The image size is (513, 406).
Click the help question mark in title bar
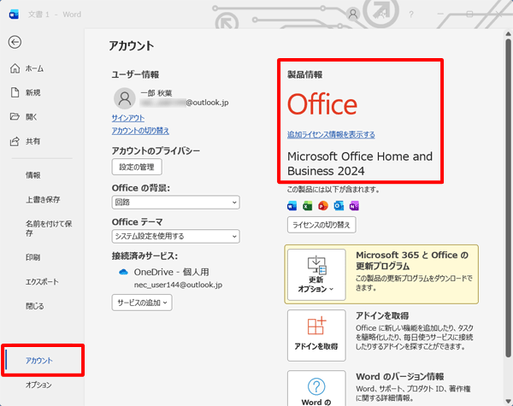411,15
